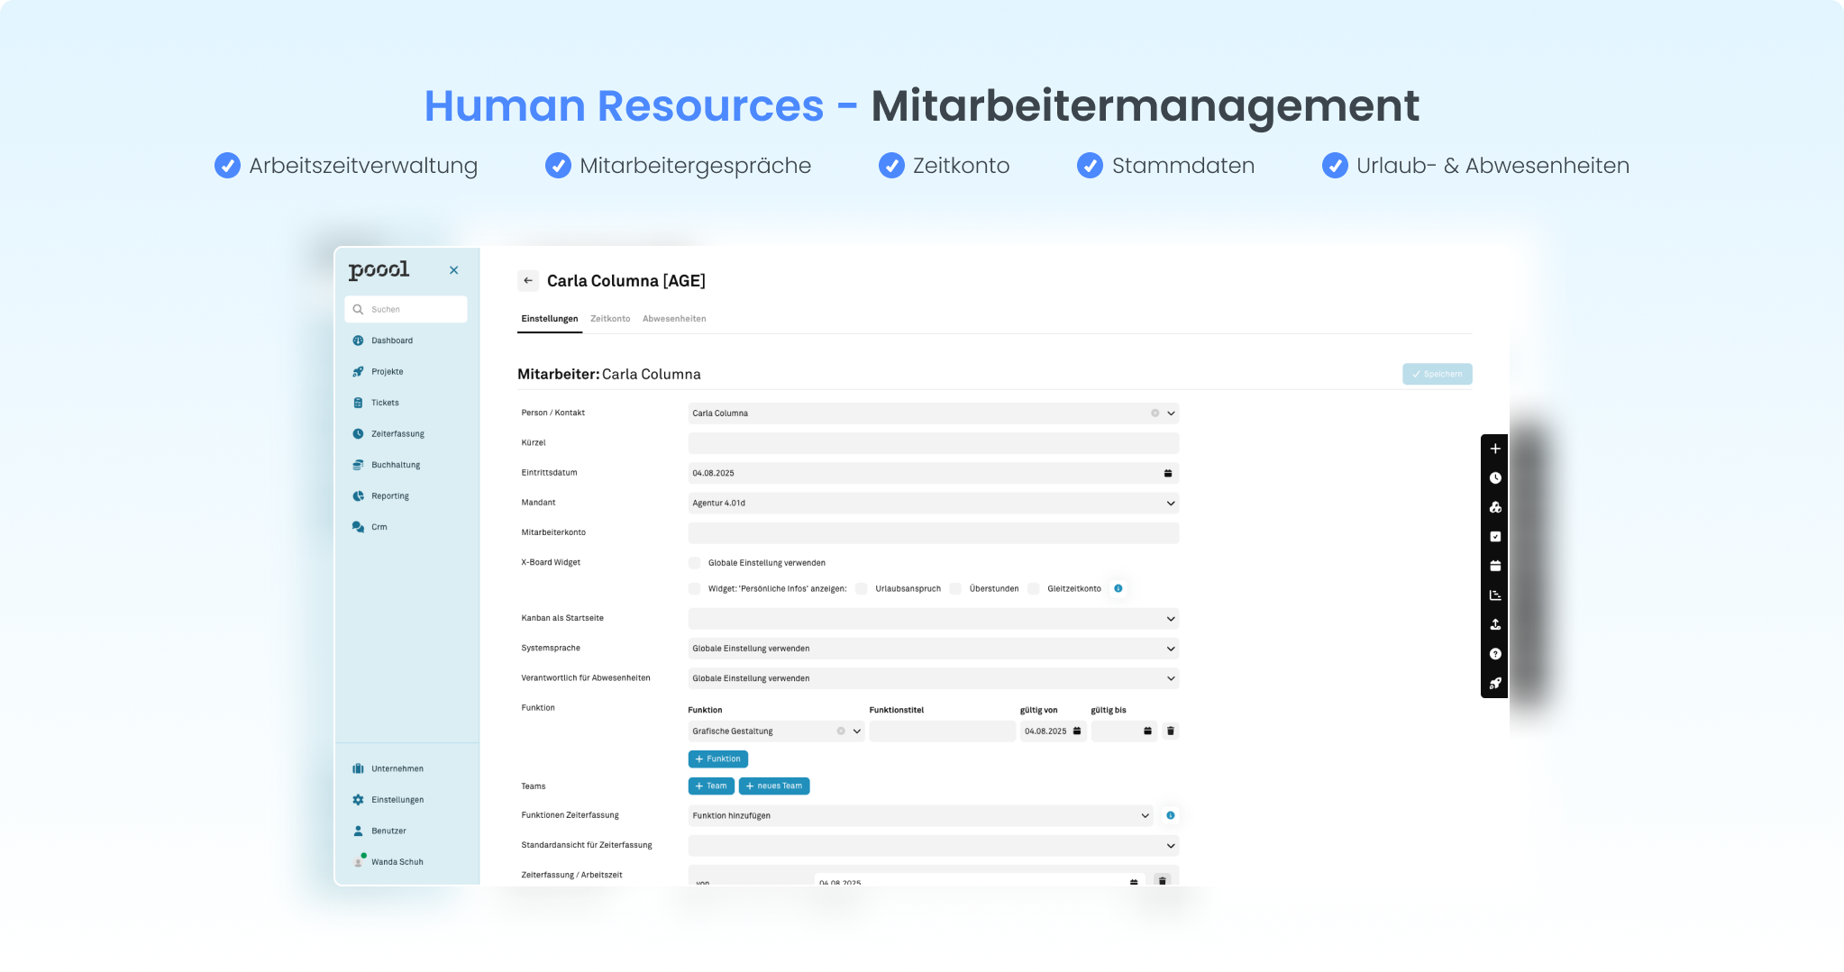
Task: Click the Mitarbeiterkonto input field
Action: coord(933,533)
